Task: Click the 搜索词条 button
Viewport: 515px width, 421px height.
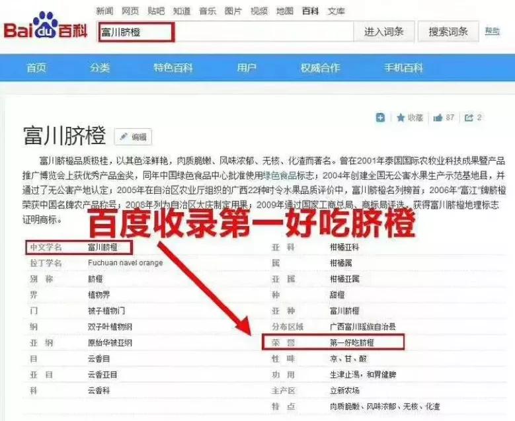Action: point(448,32)
